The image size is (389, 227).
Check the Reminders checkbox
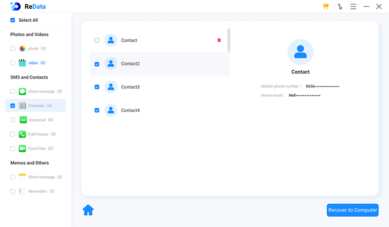13,191
